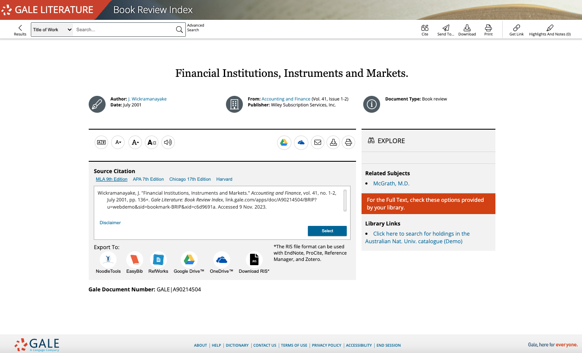Send article to OneDrive from the document toolbar
The height and width of the screenshot is (353, 582).
301,142
